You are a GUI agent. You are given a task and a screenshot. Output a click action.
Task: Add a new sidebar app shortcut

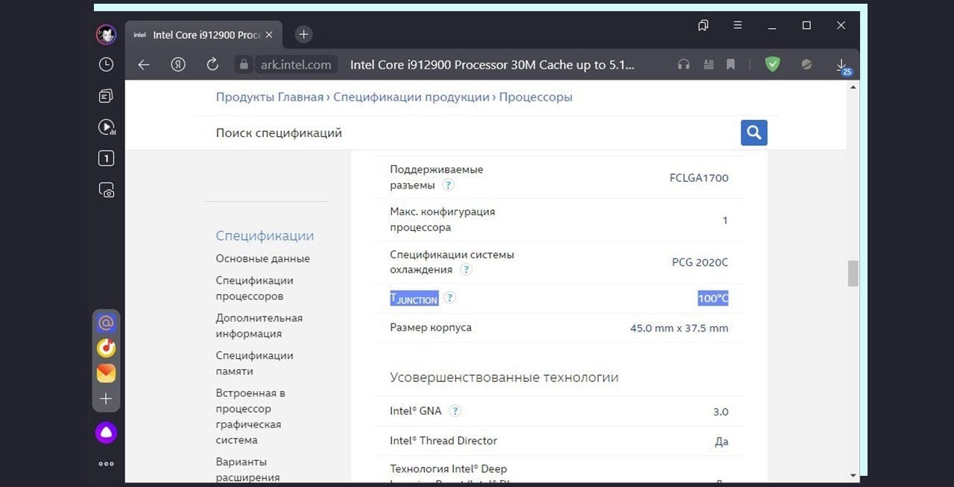point(106,399)
